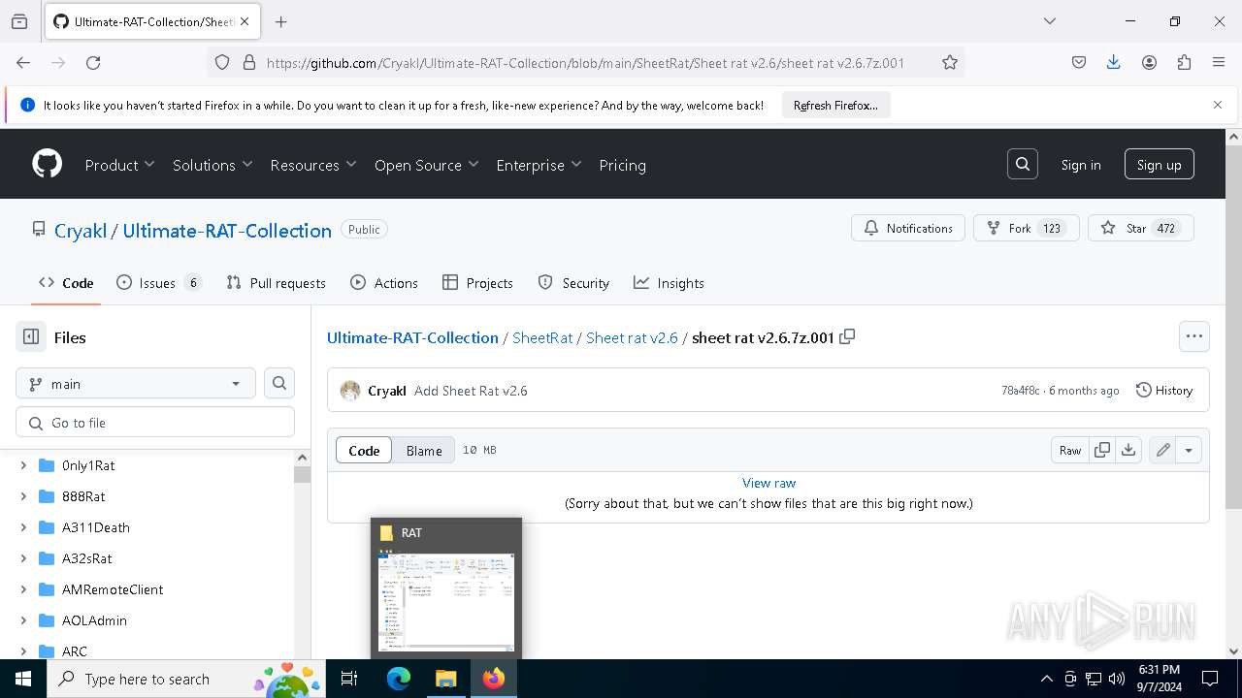Screen dimensions: 1242x698
Task: Expand the AMRemoteClient folder
Action: coord(23,589)
